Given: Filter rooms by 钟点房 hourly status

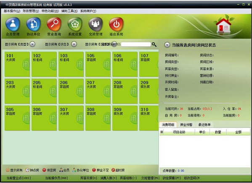Looking at the screenshot, I should pos(32,170).
